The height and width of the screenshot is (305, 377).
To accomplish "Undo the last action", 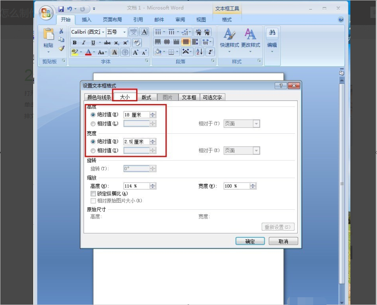I will [x=69, y=9].
